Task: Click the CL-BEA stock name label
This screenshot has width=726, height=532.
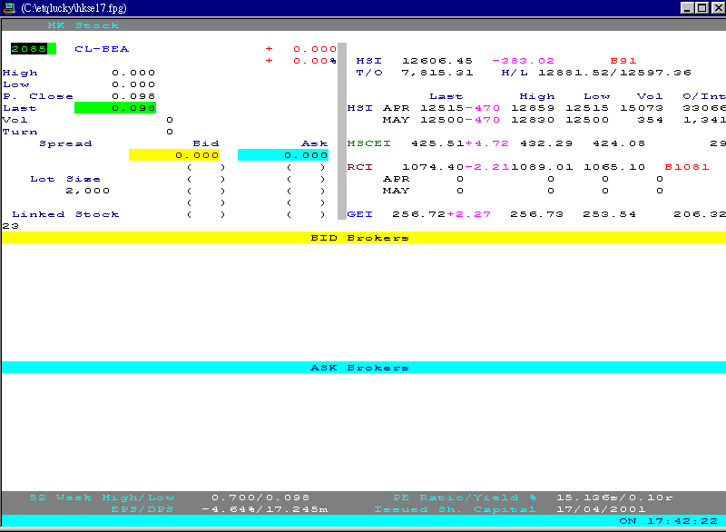Action: [100, 48]
